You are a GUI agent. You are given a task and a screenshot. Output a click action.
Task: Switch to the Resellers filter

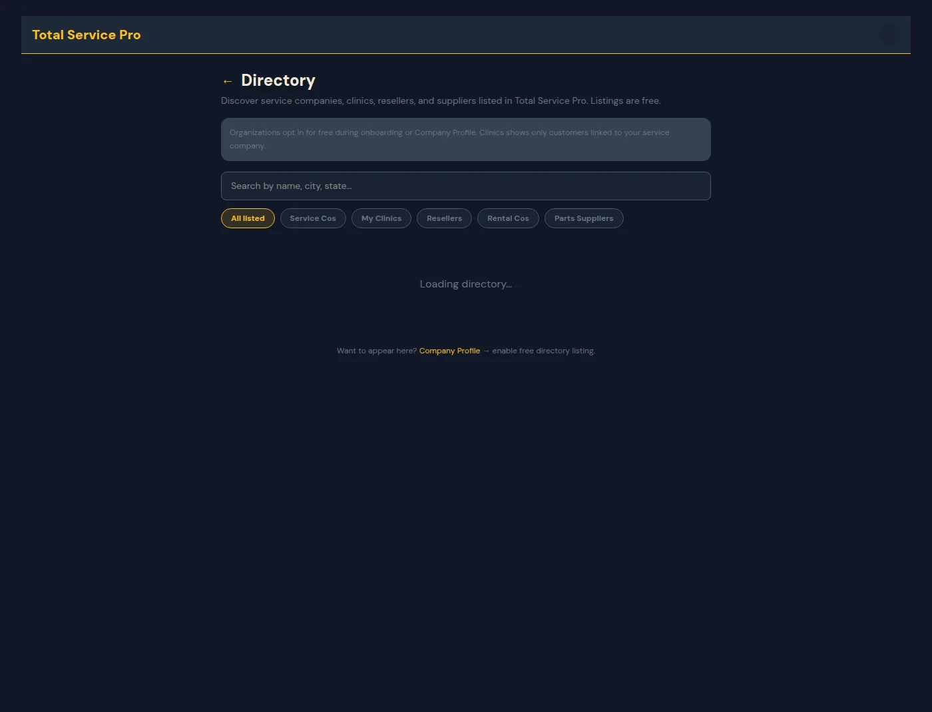pos(444,218)
